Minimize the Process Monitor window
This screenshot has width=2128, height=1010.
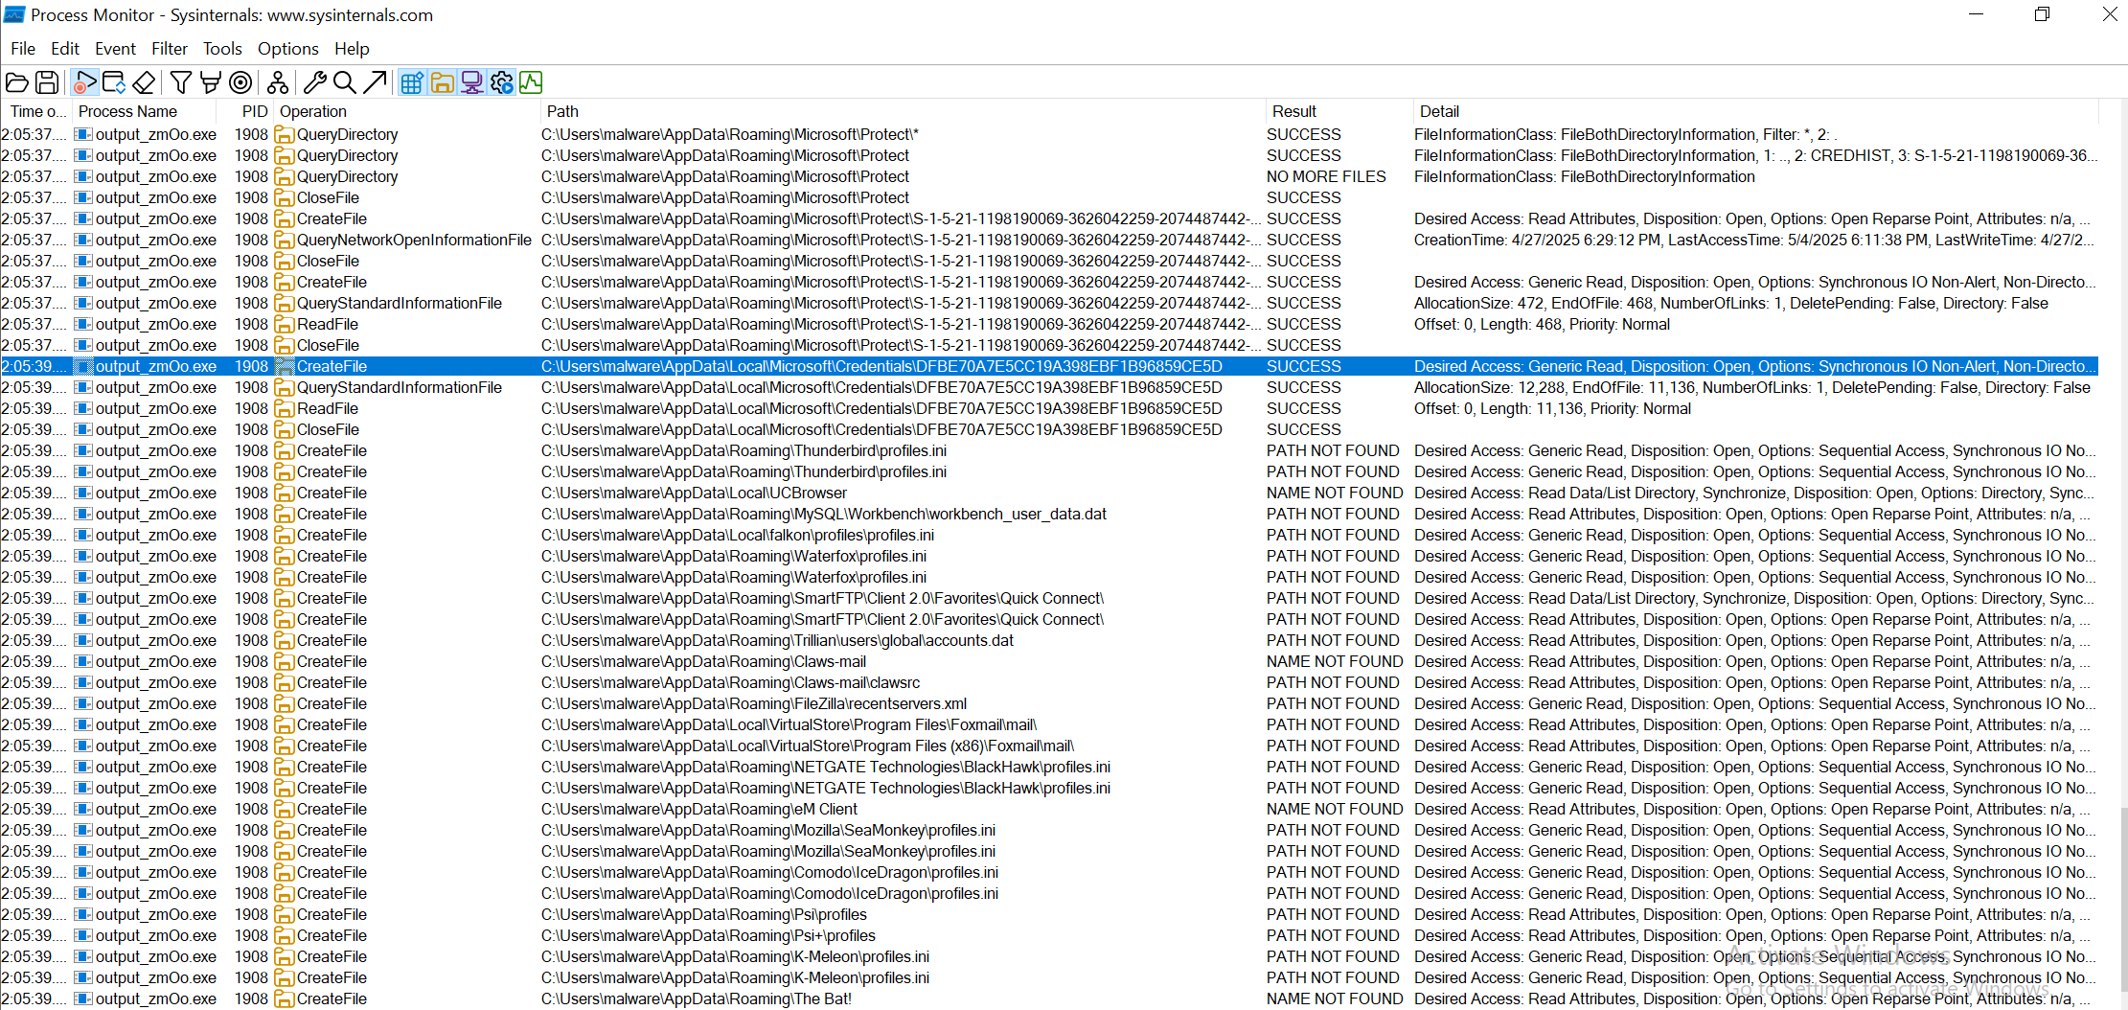1976,14
